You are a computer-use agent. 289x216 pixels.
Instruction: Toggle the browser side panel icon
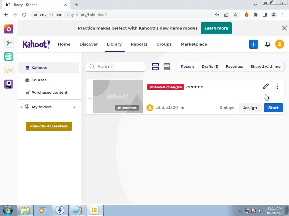coord(265,15)
